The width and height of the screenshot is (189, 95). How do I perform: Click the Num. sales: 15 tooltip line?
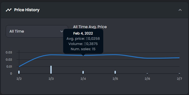pos(83,49)
